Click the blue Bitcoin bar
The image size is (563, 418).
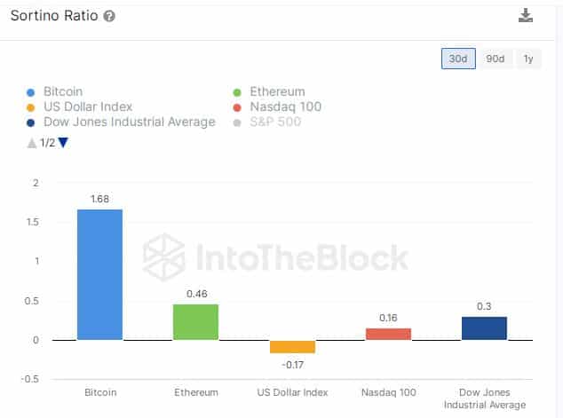coord(99,274)
